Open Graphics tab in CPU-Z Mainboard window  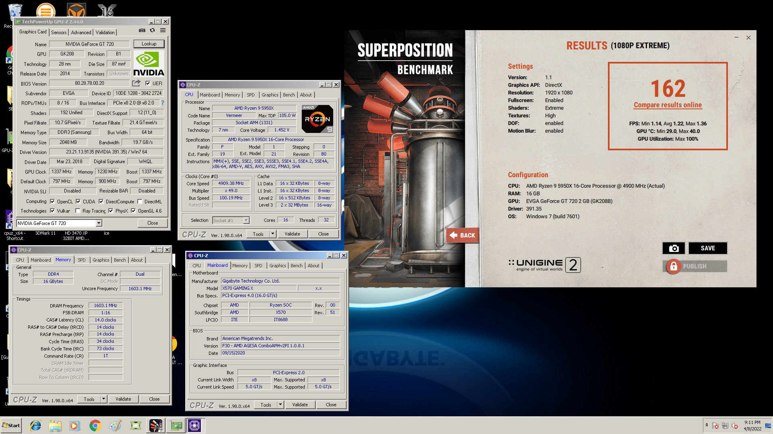(277, 266)
